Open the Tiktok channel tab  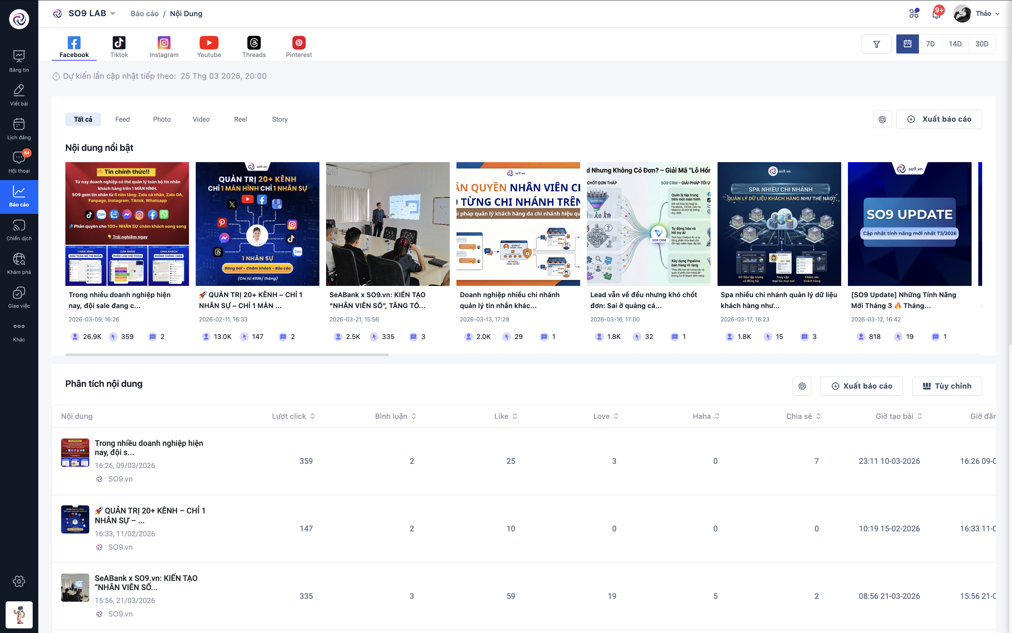click(x=119, y=46)
